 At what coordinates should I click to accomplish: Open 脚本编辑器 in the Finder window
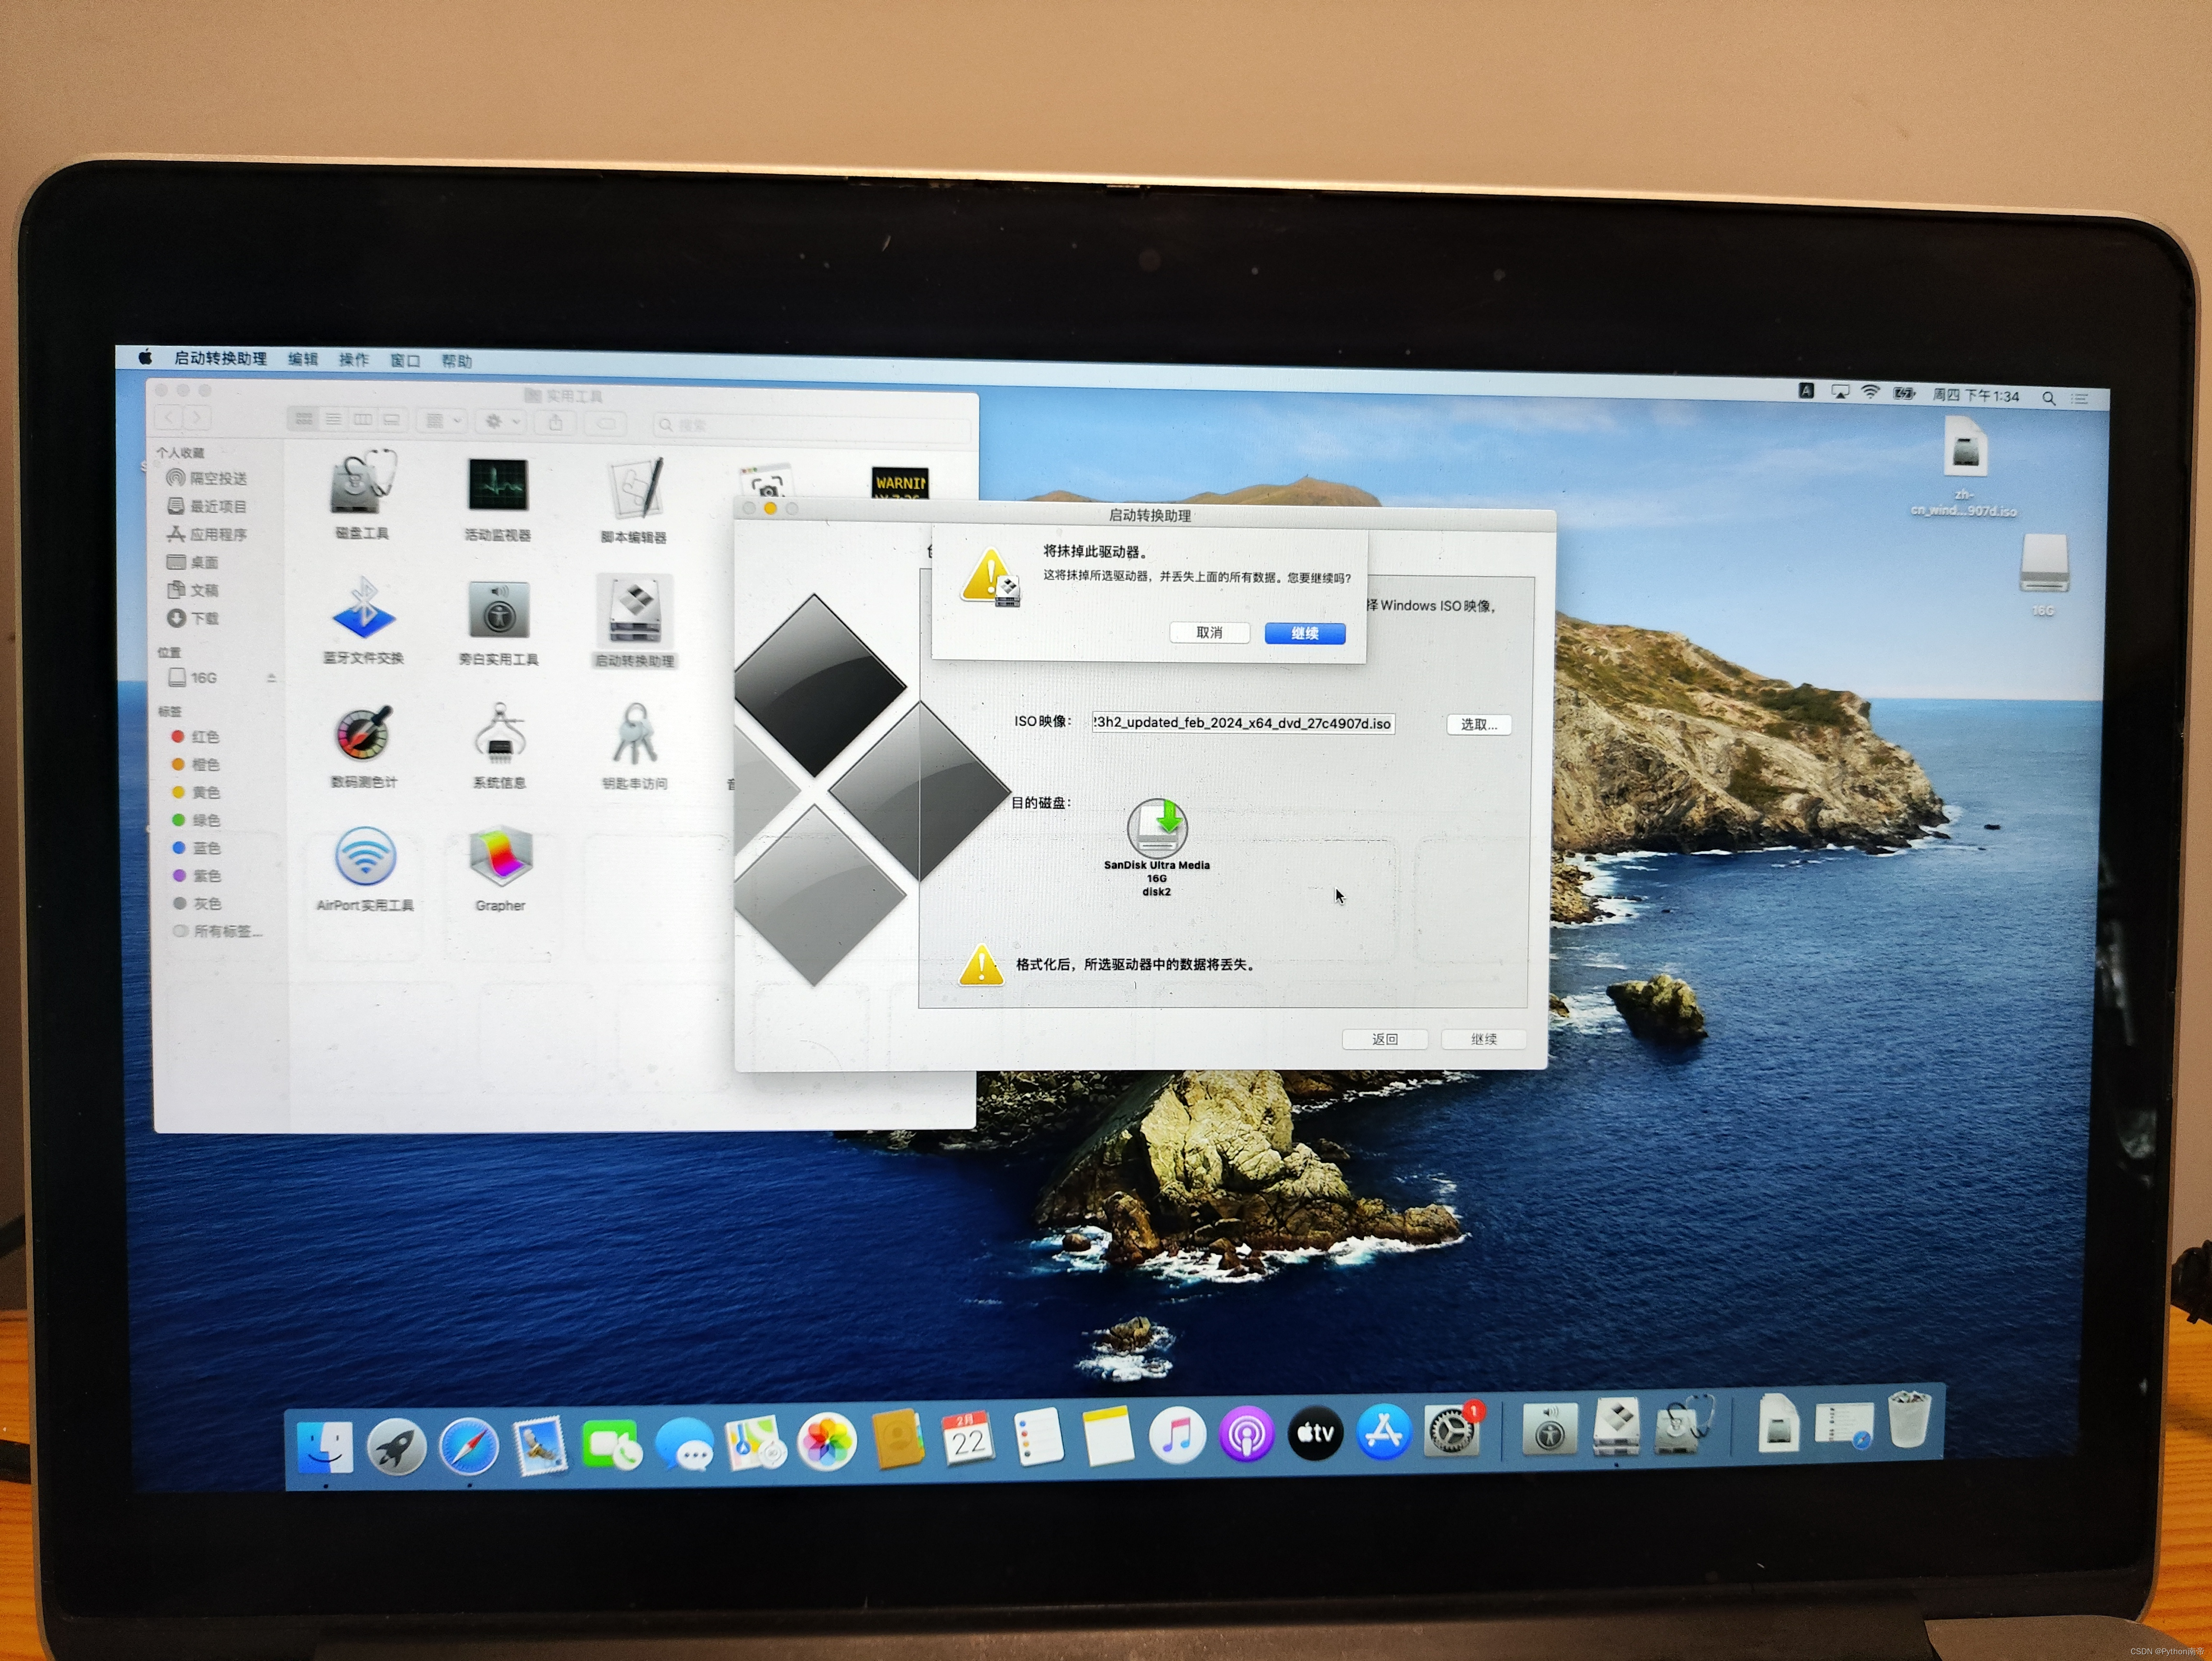coord(634,501)
